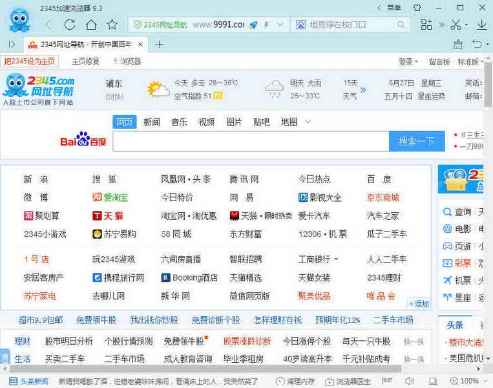Open 影视大全 link
The width and height of the screenshot is (493, 388).
coord(320,198)
